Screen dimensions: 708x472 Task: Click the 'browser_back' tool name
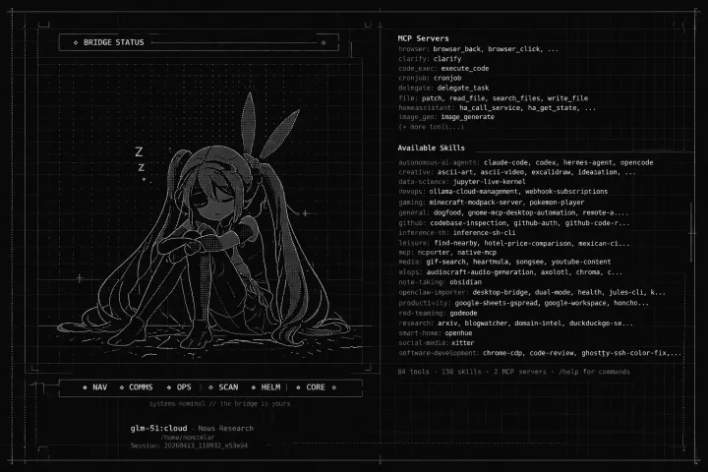[456, 49]
